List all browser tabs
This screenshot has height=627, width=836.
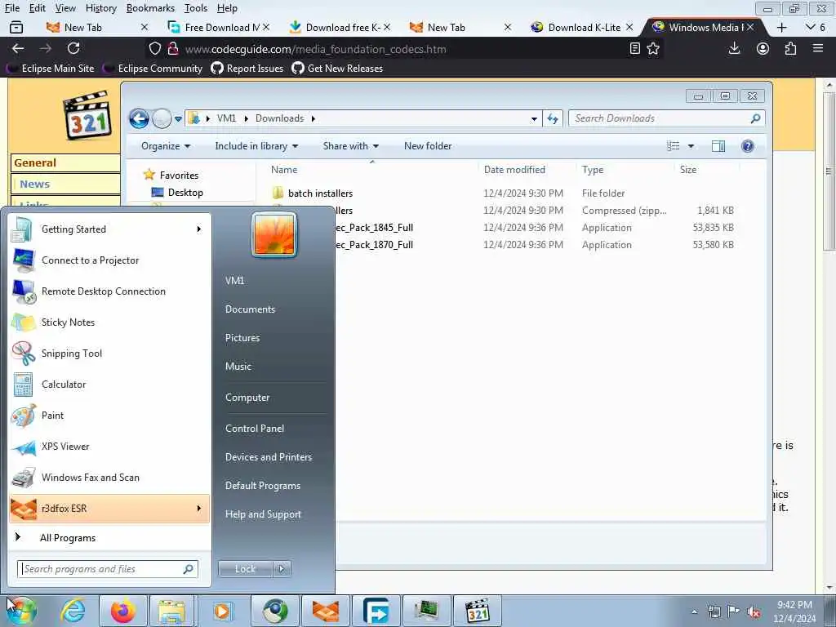pos(811,27)
